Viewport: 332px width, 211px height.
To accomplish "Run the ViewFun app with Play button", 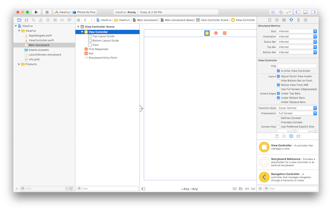I will (x=36, y=12).
